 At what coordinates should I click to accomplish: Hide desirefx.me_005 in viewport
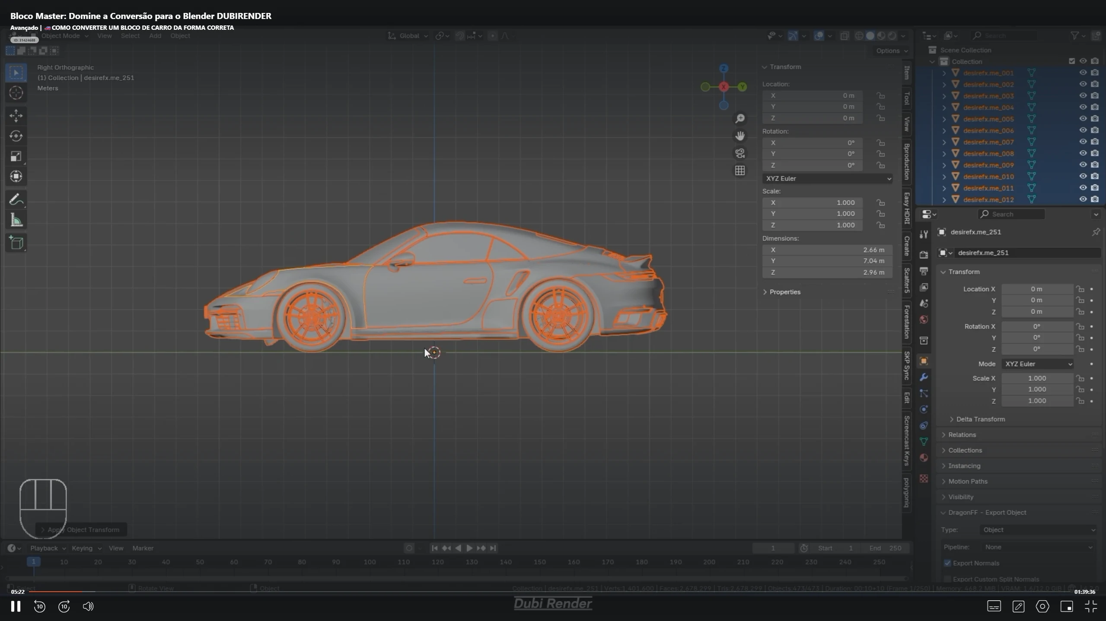(1083, 119)
